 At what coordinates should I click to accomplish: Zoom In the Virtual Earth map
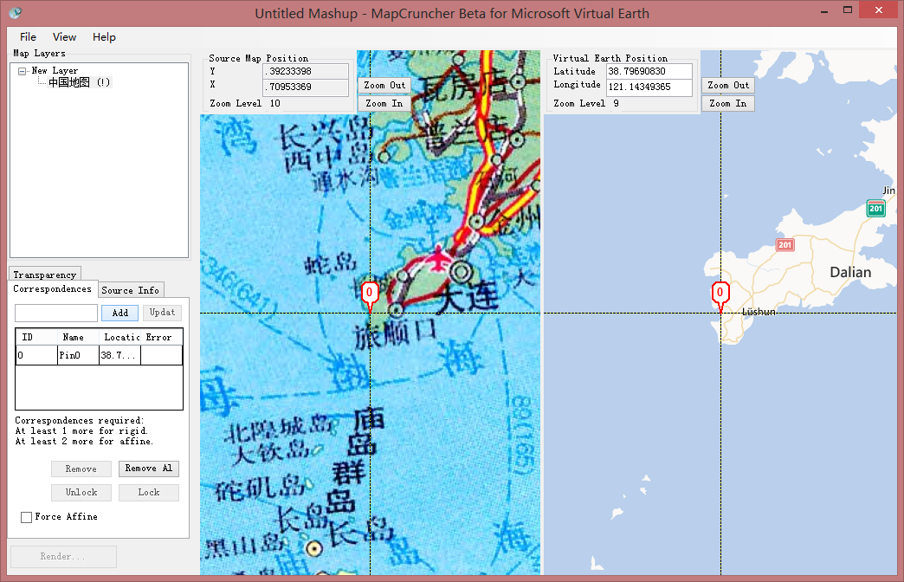728,103
